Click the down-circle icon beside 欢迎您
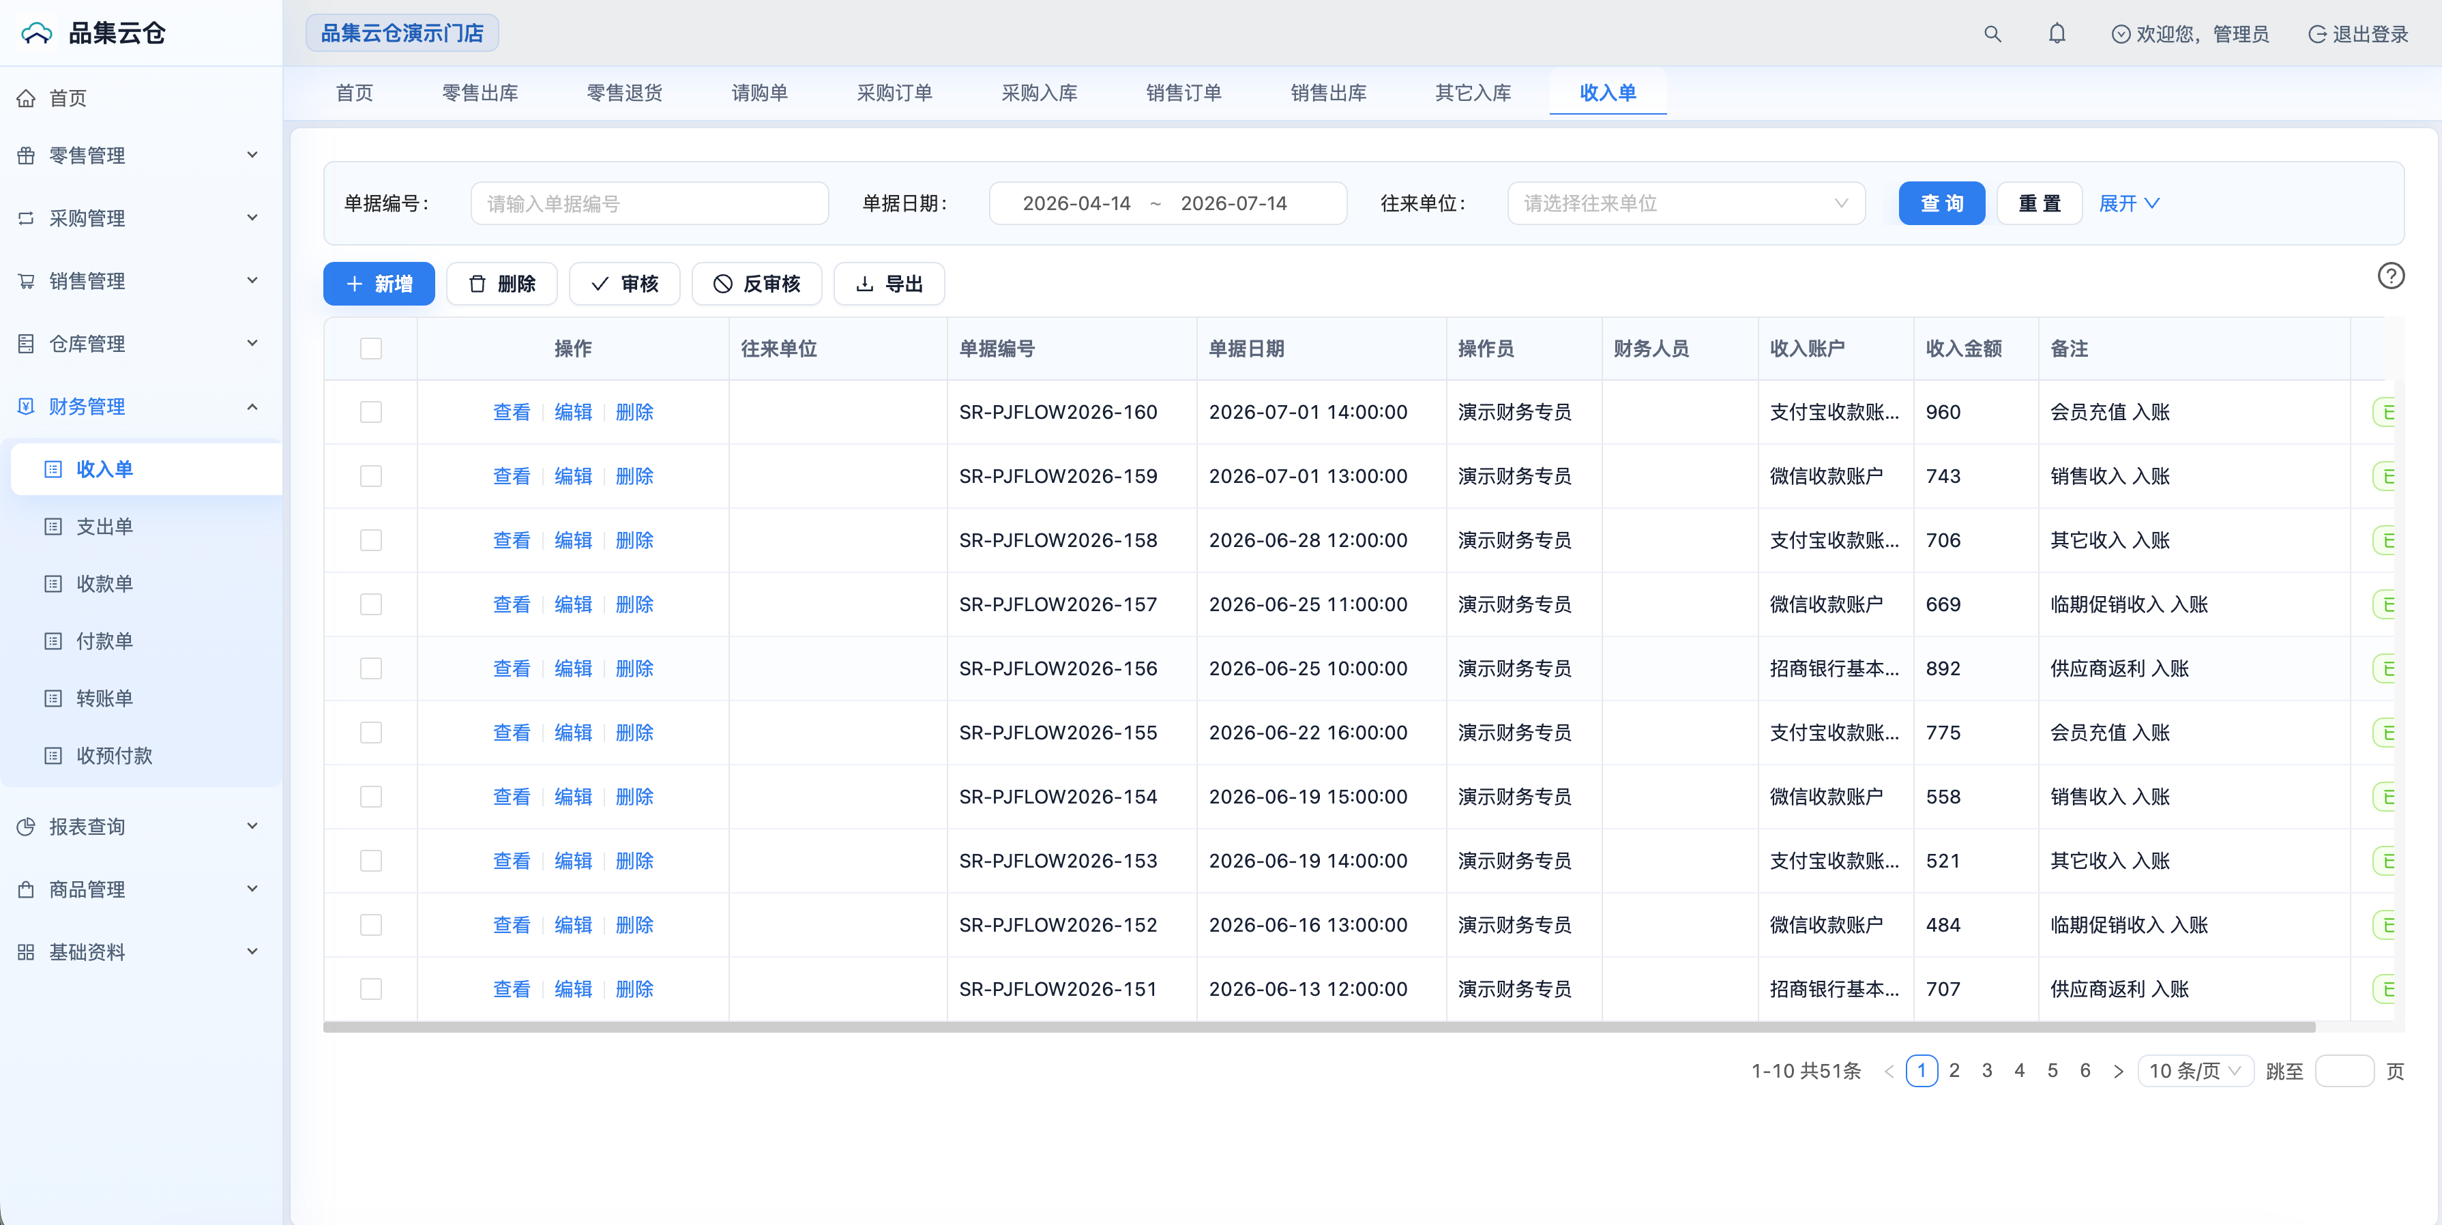 (2121, 34)
